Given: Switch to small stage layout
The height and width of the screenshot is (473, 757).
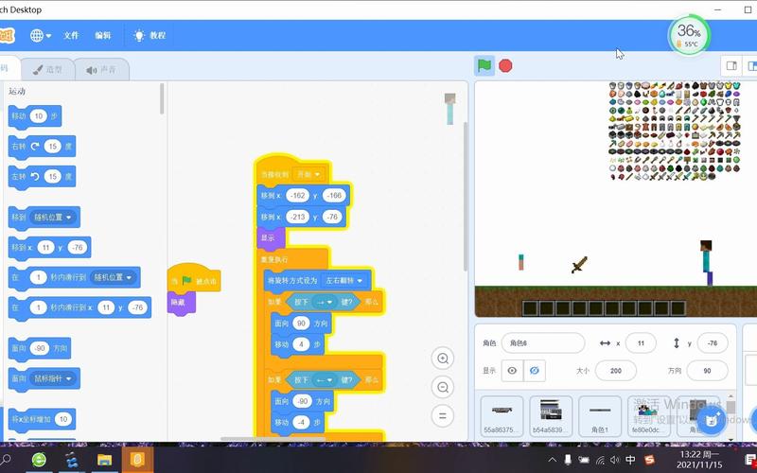Looking at the screenshot, I should click(x=731, y=66).
